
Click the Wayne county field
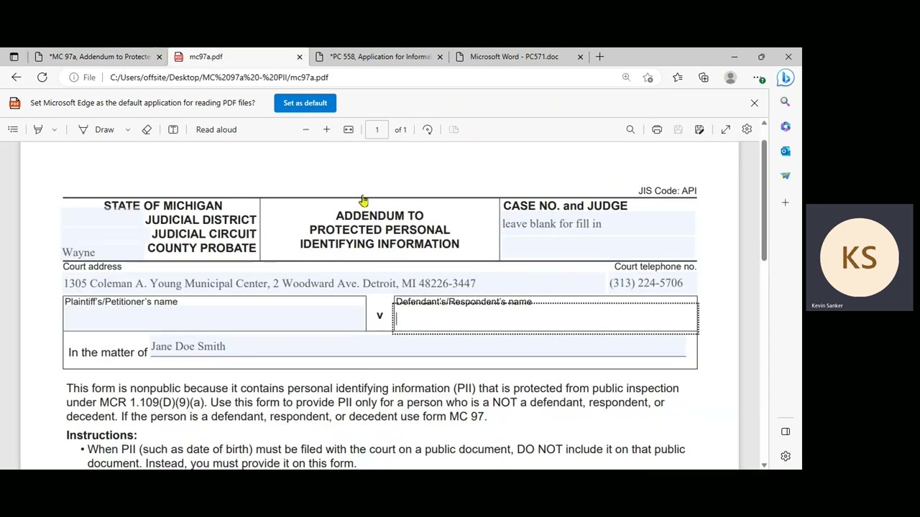click(x=103, y=253)
